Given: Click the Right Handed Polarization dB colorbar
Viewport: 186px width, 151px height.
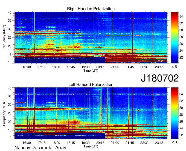Looking at the screenshot, I should 175,37.
